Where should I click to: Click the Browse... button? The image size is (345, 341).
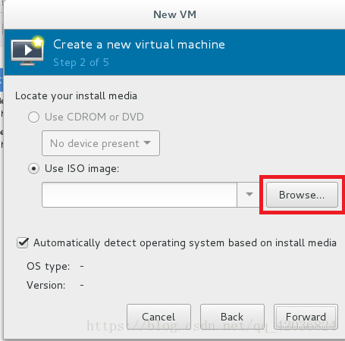[302, 195]
